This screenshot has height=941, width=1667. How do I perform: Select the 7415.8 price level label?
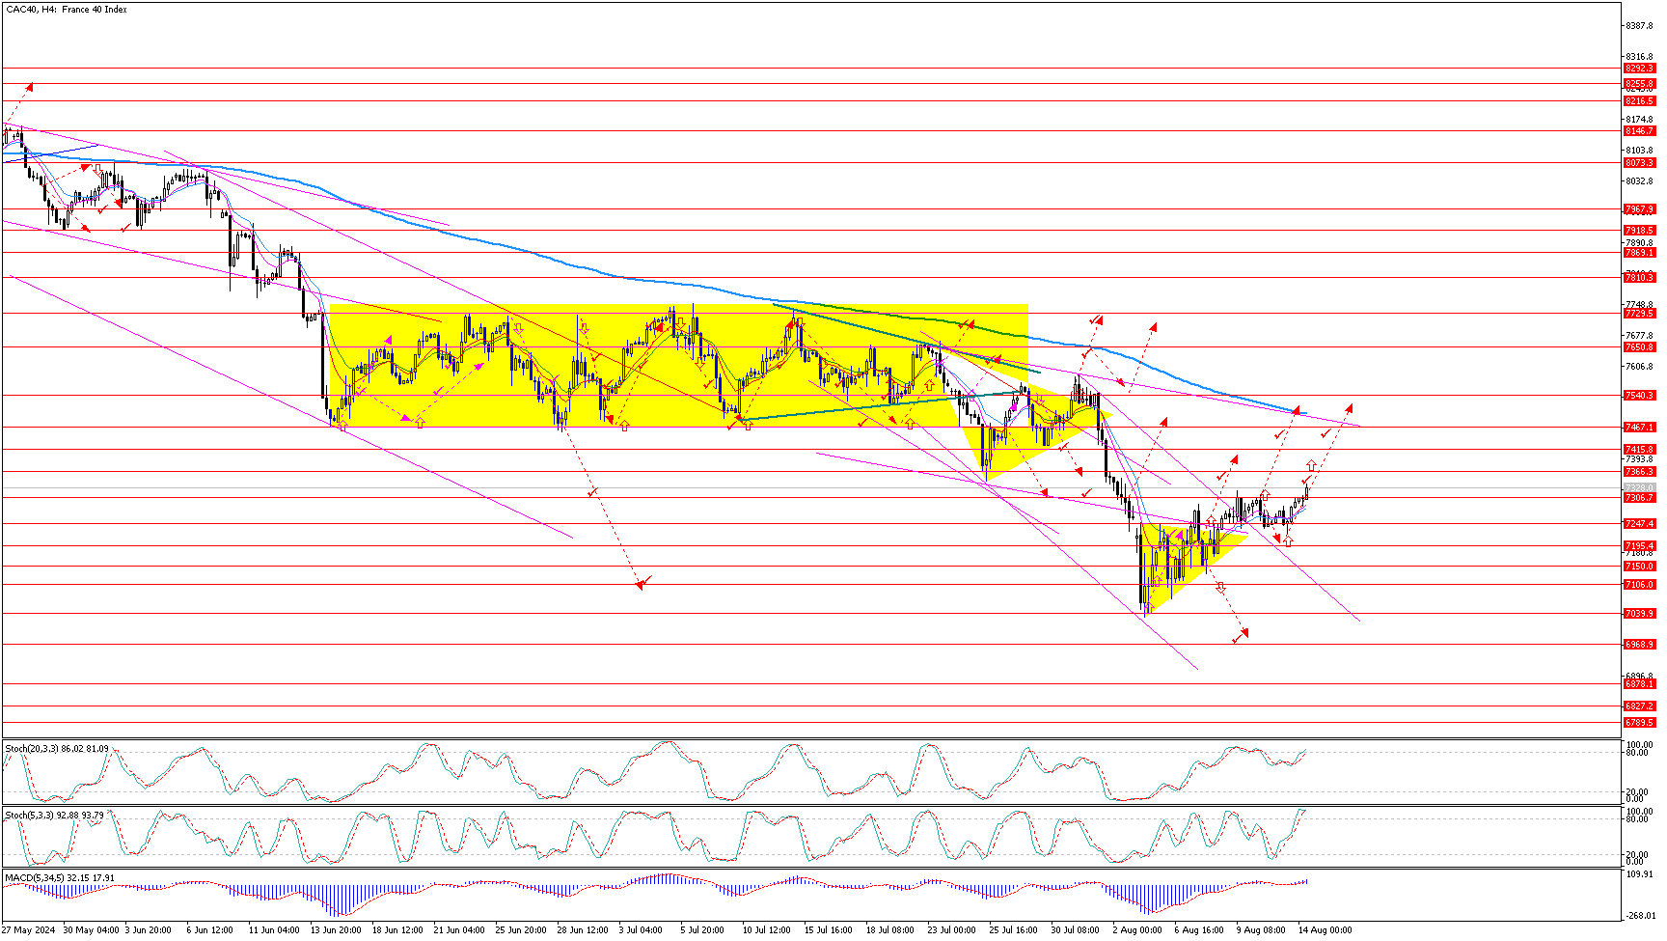1639,449
